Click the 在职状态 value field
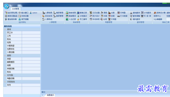 click(31, 49)
